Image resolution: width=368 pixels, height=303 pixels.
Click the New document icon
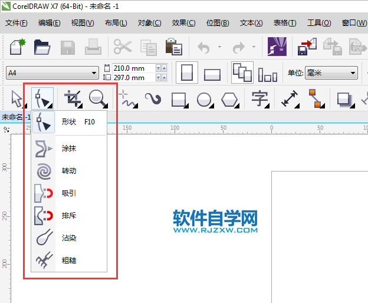(18, 47)
